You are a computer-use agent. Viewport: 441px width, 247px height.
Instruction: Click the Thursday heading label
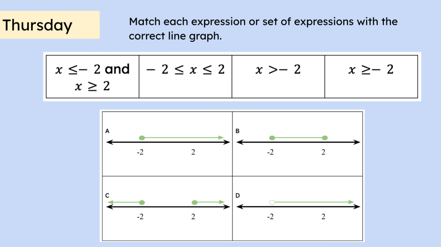point(37,25)
